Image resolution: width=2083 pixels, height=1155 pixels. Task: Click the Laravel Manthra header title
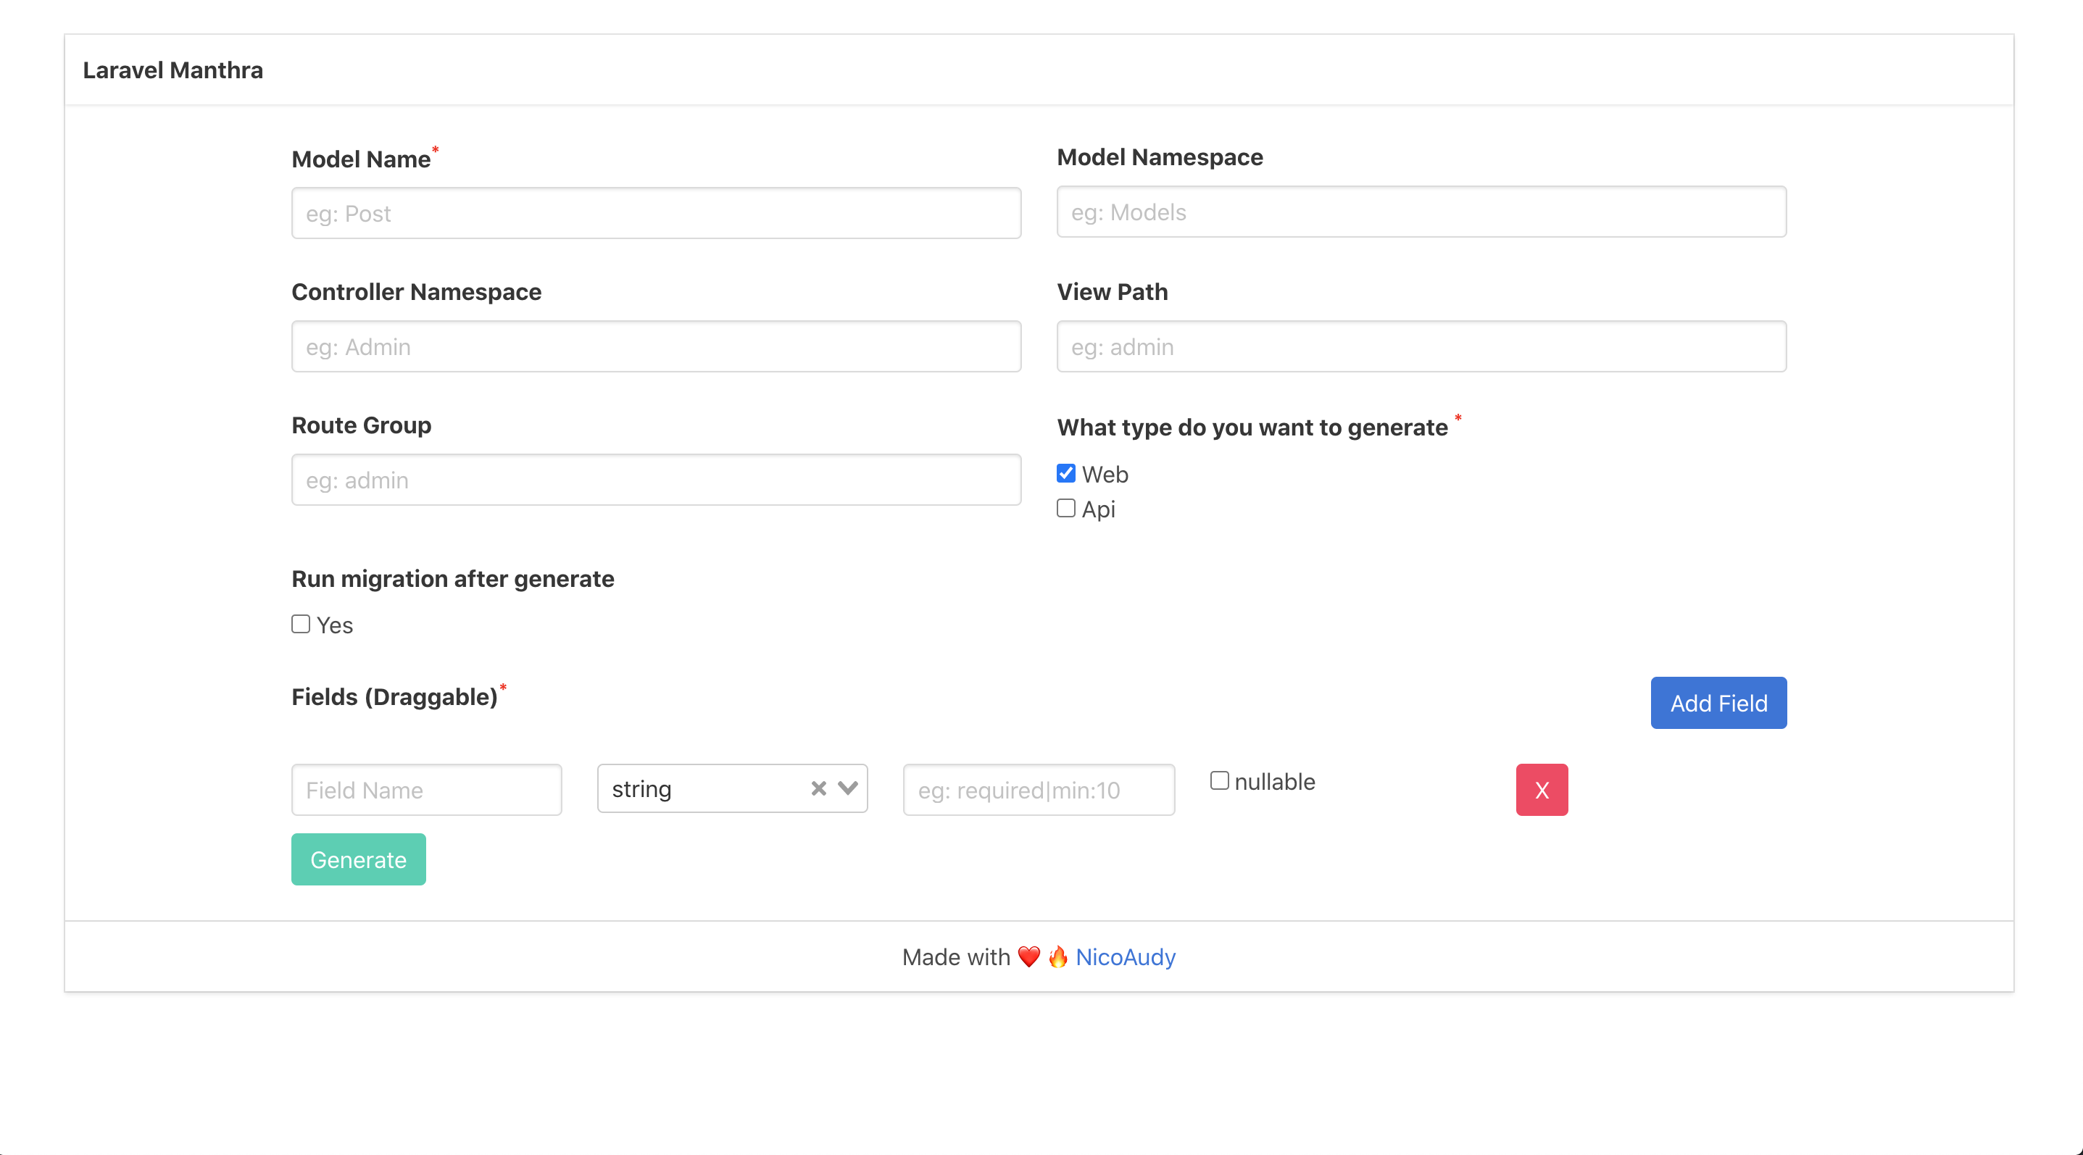[173, 70]
